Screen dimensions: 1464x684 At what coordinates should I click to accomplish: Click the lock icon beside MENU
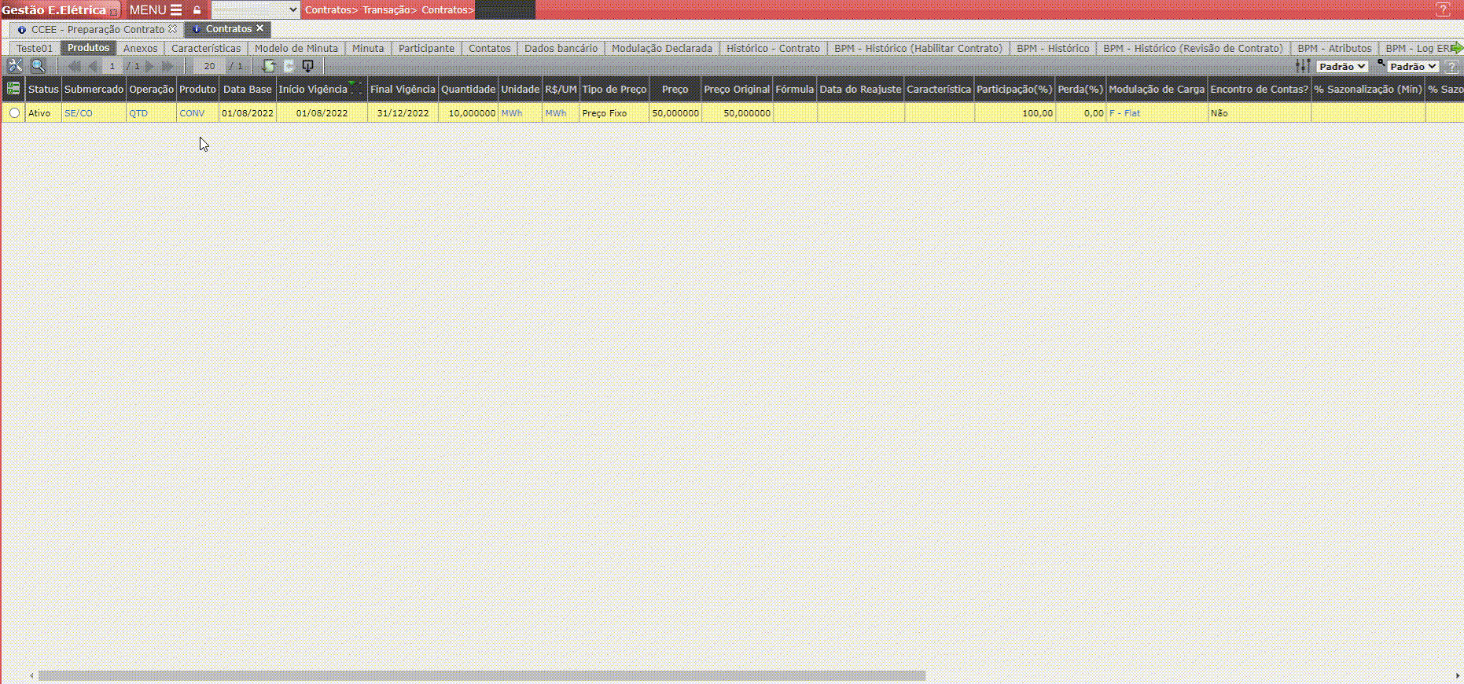(x=197, y=10)
